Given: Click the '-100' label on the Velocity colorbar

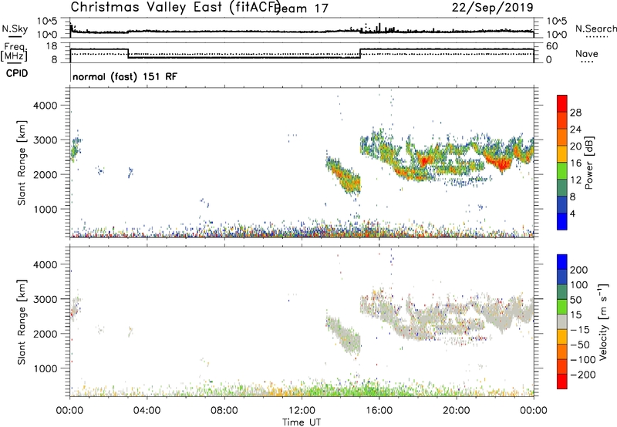Looking at the screenshot, I should click(x=583, y=360).
